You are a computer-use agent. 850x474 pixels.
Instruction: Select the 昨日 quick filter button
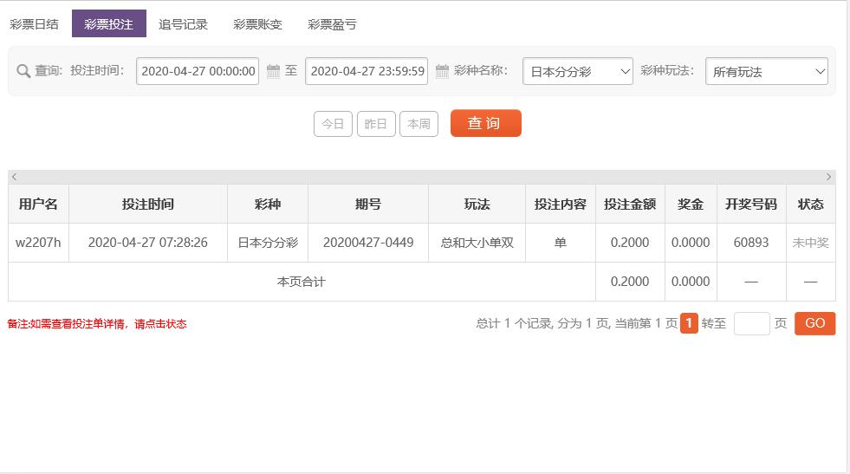(376, 124)
